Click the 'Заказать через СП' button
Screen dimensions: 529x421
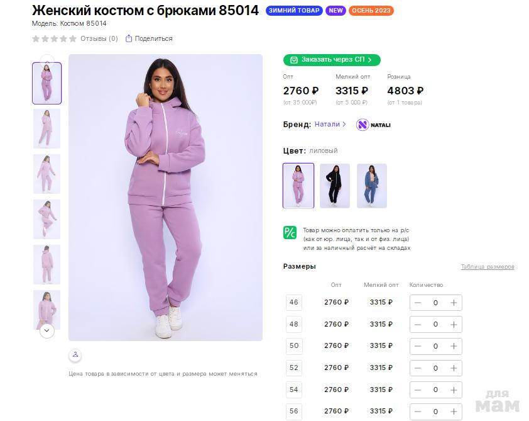pos(332,60)
